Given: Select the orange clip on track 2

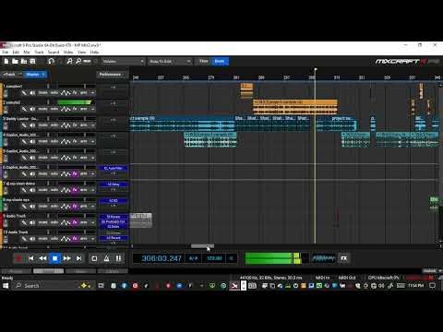Looking at the screenshot, I should pos(295,107).
